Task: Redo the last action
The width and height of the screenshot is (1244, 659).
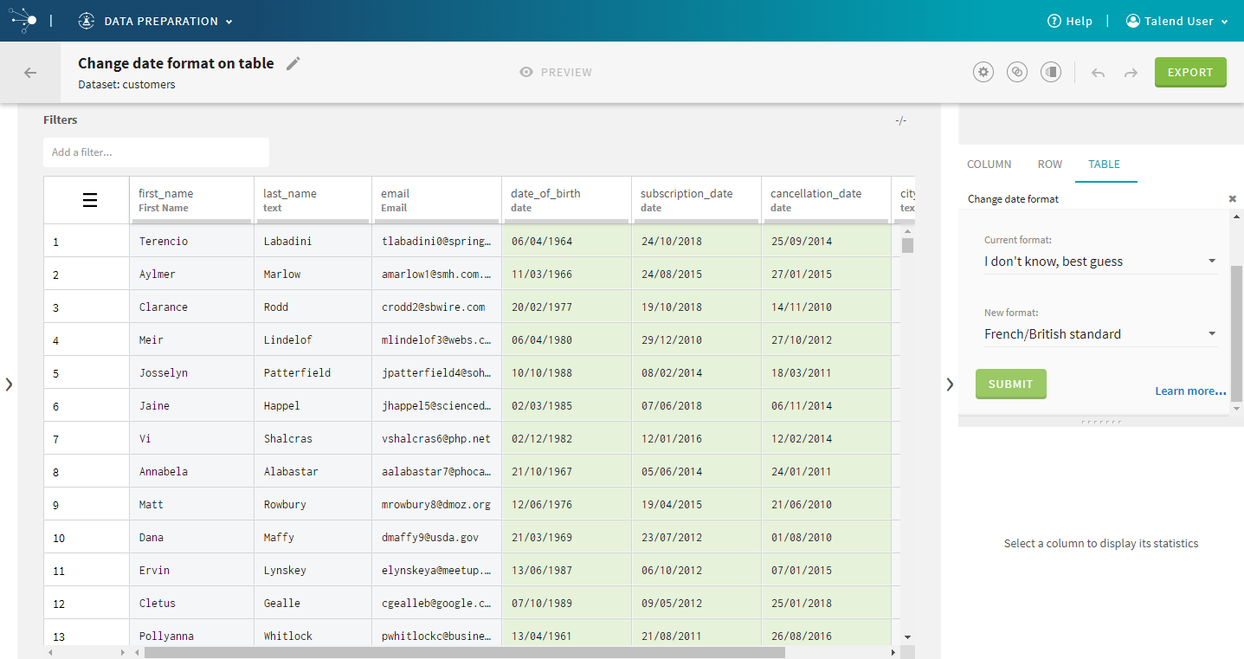Action: click(1131, 73)
